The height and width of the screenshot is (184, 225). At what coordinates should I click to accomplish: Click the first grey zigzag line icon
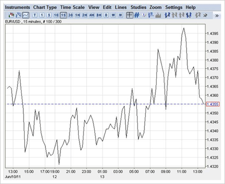click(174, 15)
